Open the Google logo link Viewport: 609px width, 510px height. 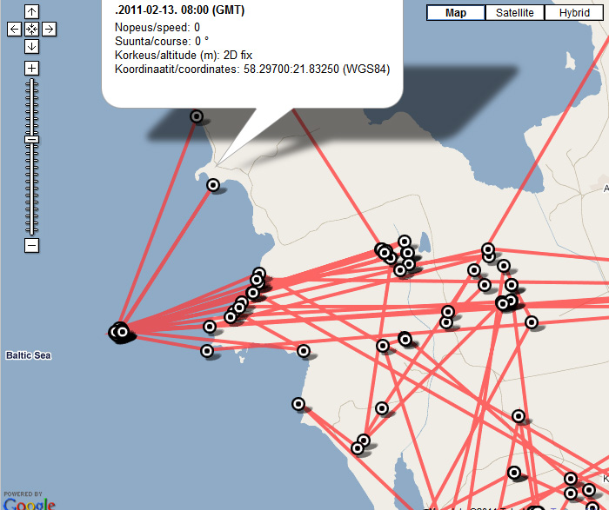coord(29,502)
